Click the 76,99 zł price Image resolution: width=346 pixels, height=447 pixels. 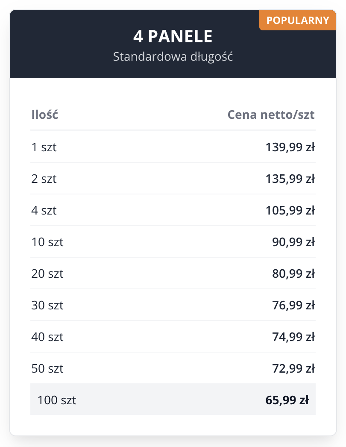coord(293,305)
